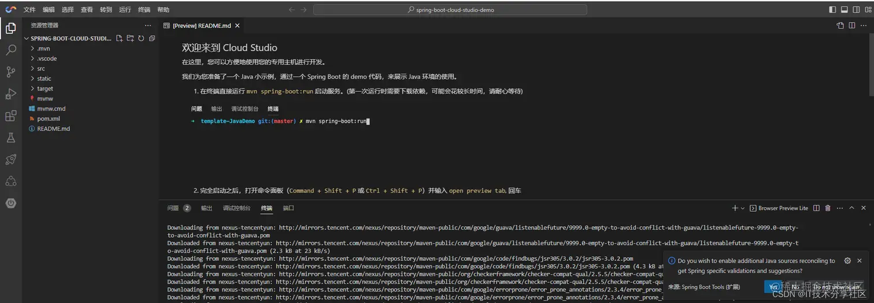Dismiss the Spring Boot Tools notification
The image size is (874, 303).
(860, 261)
